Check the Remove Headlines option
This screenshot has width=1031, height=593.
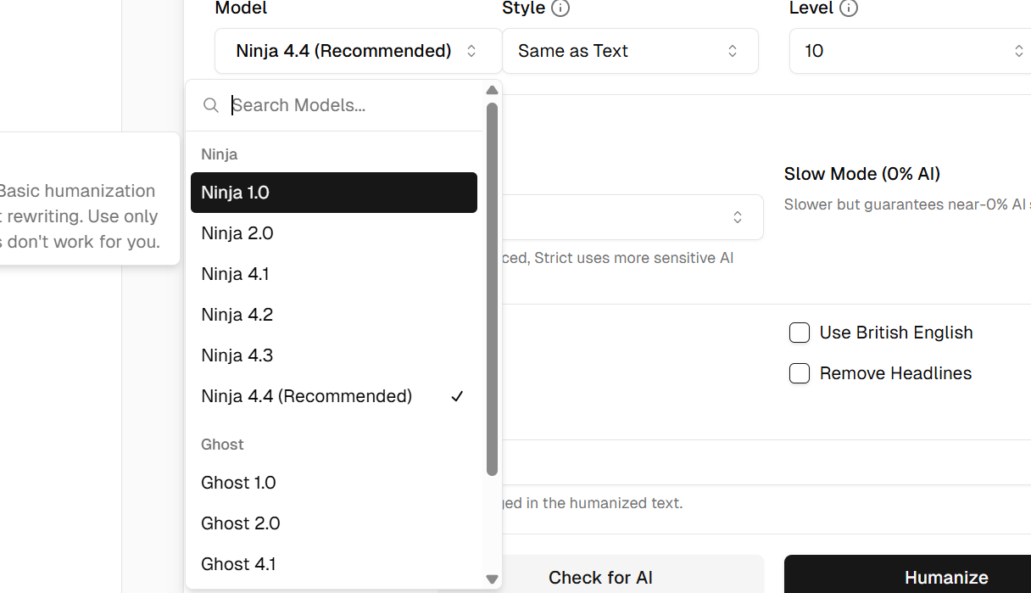800,373
